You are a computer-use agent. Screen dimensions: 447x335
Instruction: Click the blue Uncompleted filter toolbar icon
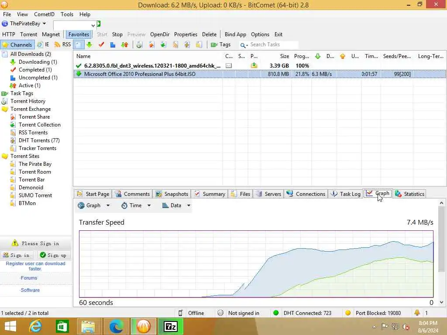point(113,45)
